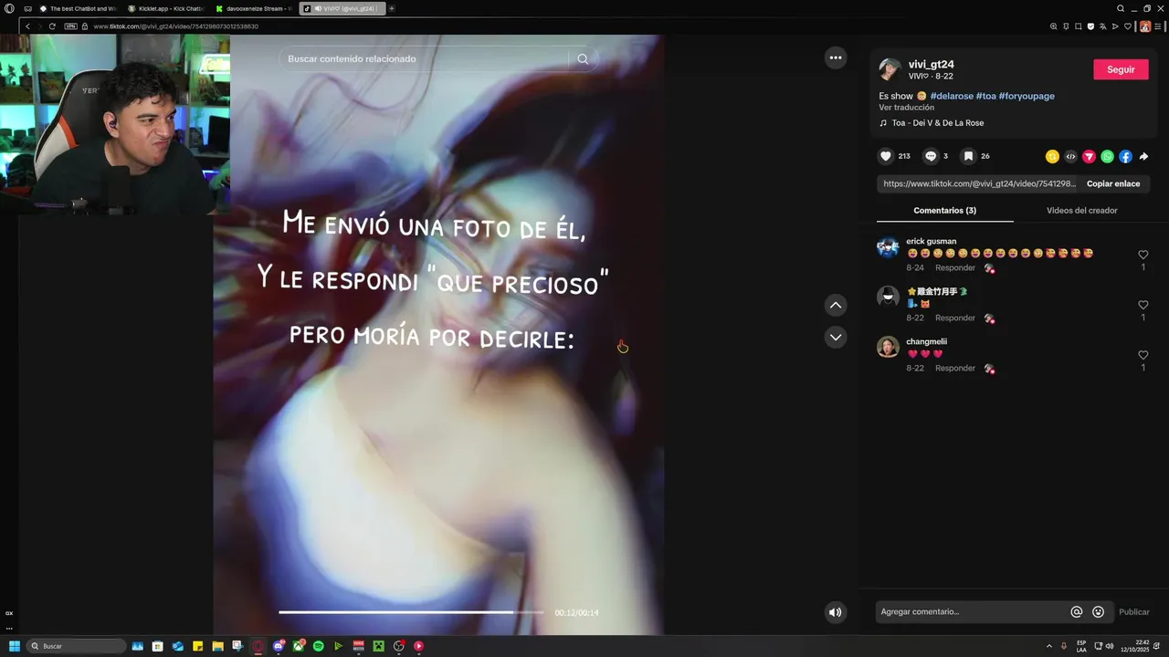Share video to Facebook
The image size is (1169, 657).
[x=1125, y=157]
